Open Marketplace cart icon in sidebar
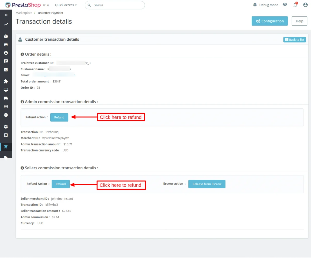This screenshot has height=258, width=311. 6,147
